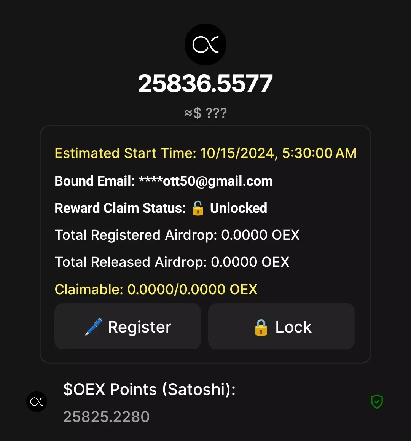The image size is (411, 441).
Task: Click the $OEX Points (Satoshi) label
Action: [150, 390]
